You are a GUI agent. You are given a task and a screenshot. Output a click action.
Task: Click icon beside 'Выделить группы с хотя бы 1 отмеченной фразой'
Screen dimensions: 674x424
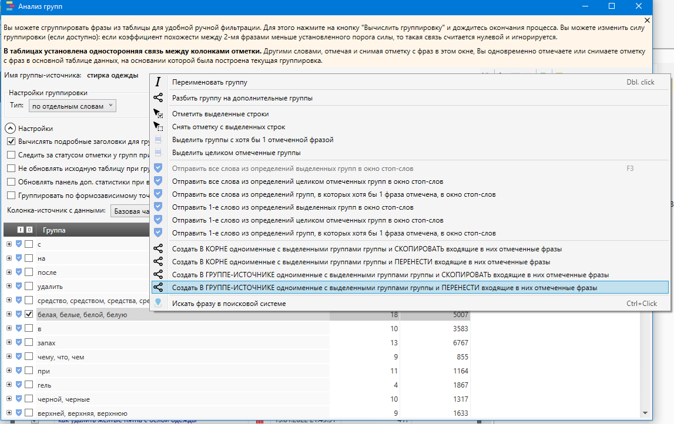(158, 140)
